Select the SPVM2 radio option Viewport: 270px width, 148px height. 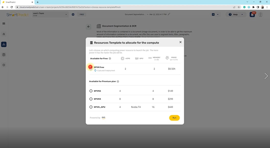[91, 91]
